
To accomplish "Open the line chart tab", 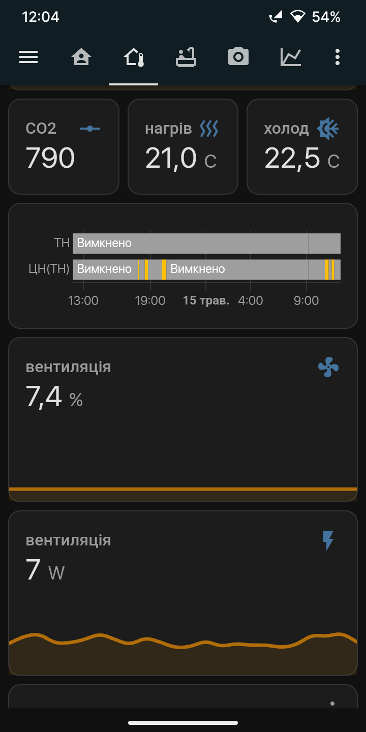I will pyautogui.click(x=291, y=57).
